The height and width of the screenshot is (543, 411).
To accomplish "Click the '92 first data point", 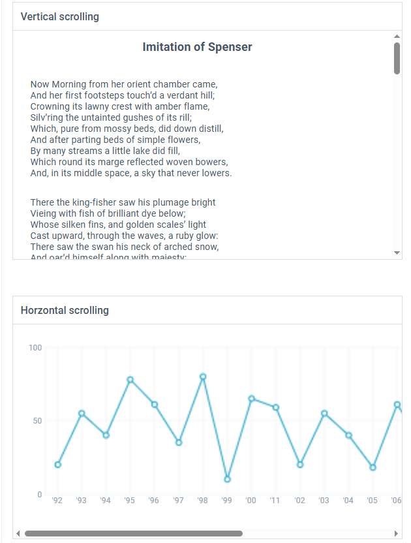I will pos(58,465).
